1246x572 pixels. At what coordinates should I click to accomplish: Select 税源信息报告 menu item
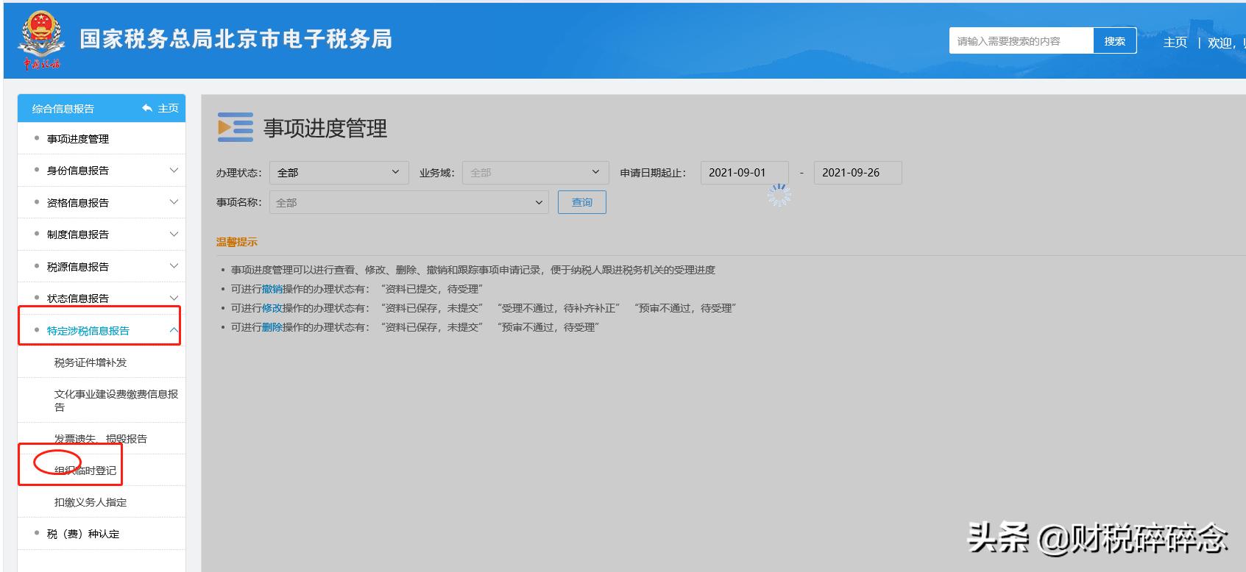tap(78, 266)
